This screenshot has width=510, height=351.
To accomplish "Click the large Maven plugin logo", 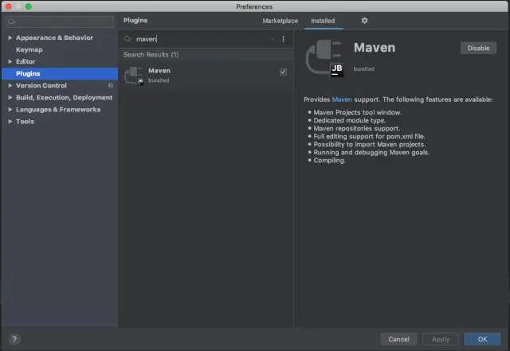I will pos(324,58).
